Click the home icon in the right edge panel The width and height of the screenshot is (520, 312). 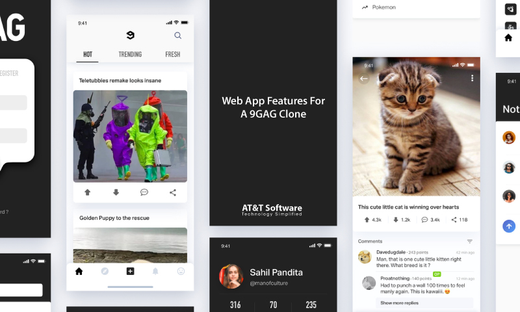pyautogui.click(x=508, y=38)
